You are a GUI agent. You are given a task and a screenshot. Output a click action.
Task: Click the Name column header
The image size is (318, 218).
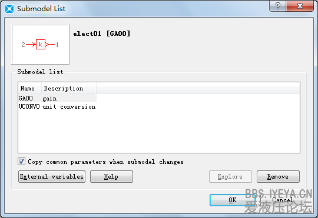coord(30,89)
